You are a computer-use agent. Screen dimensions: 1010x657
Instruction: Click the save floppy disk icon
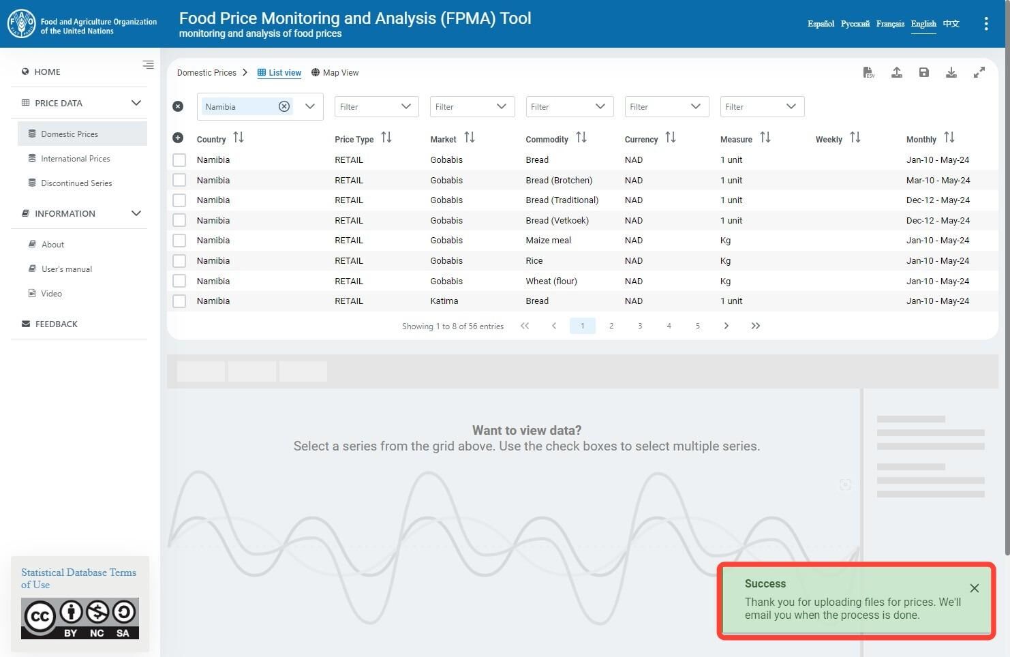pos(924,72)
